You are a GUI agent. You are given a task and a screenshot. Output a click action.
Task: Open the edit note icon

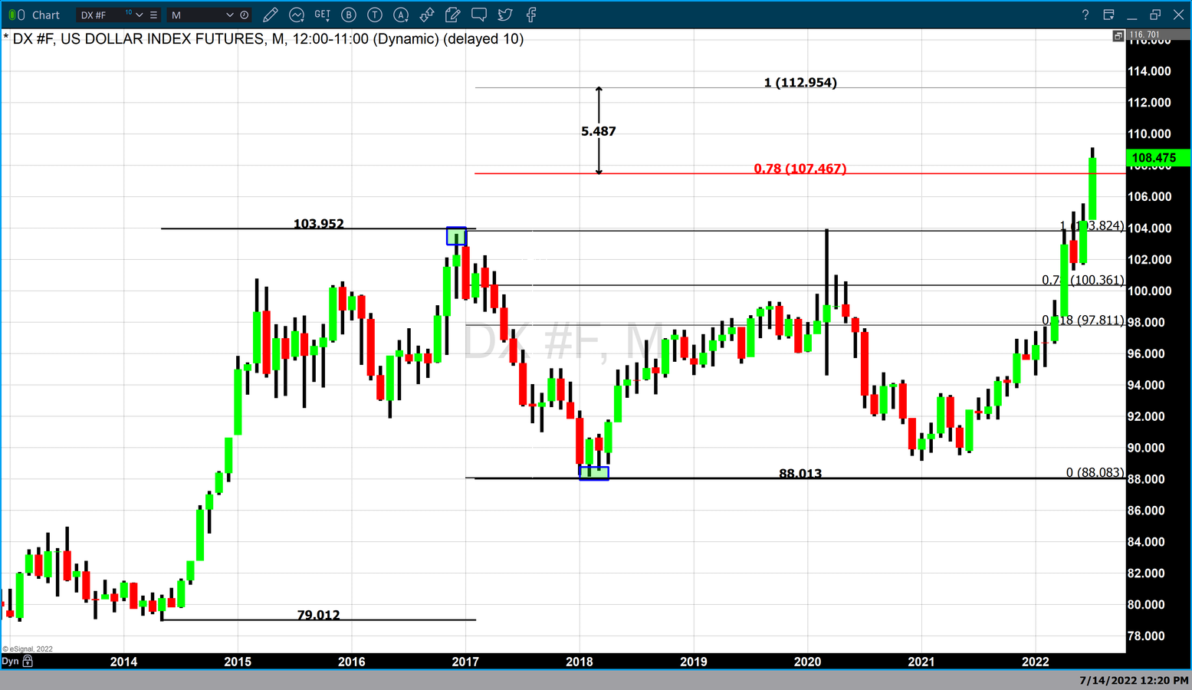click(453, 15)
